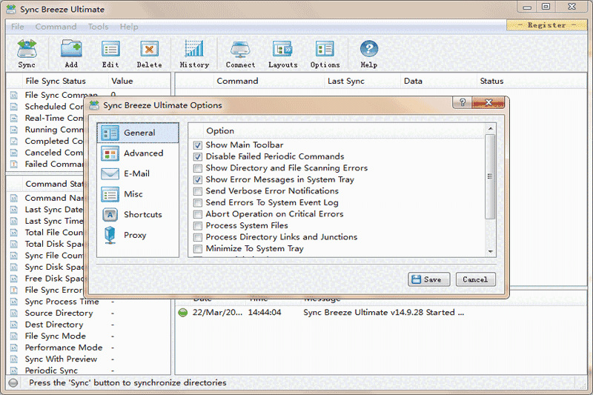Click the Help toolbar icon
593x395 pixels.
(x=368, y=49)
